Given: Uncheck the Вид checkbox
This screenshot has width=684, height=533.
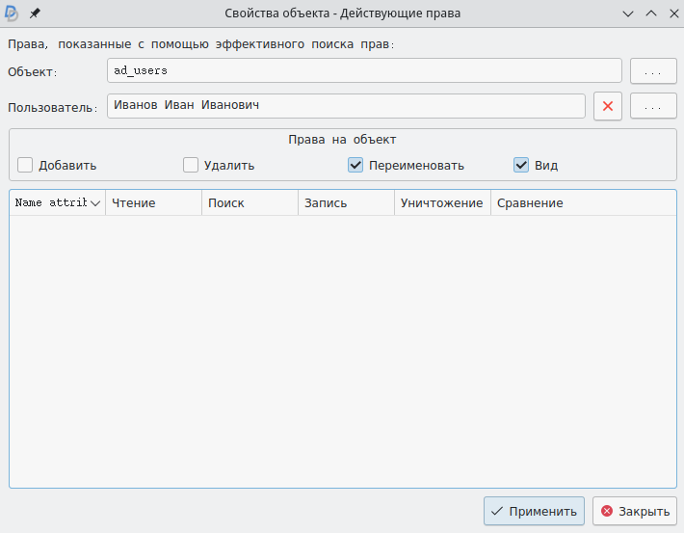Looking at the screenshot, I should click(521, 165).
